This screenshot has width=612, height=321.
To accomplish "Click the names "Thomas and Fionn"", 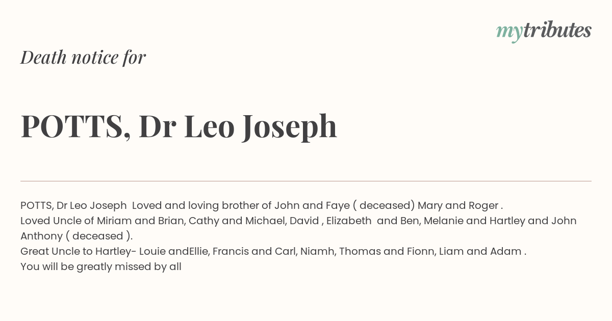I will (x=386, y=251).
